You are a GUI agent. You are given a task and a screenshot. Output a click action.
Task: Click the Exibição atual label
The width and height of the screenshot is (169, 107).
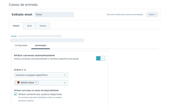point(22,15)
